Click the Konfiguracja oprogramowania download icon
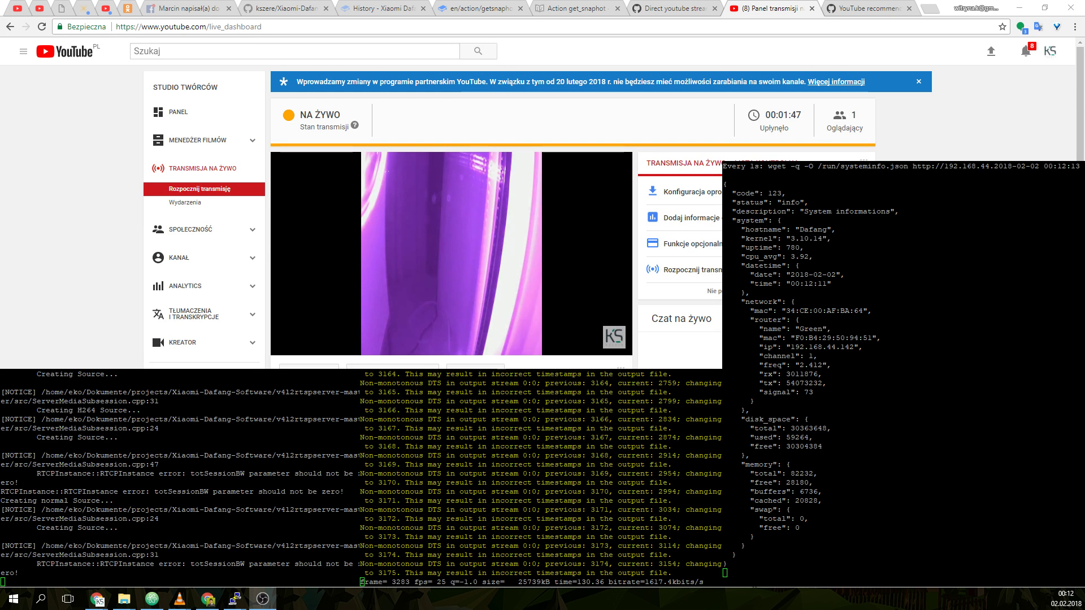The image size is (1085, 610). (653, 191)
